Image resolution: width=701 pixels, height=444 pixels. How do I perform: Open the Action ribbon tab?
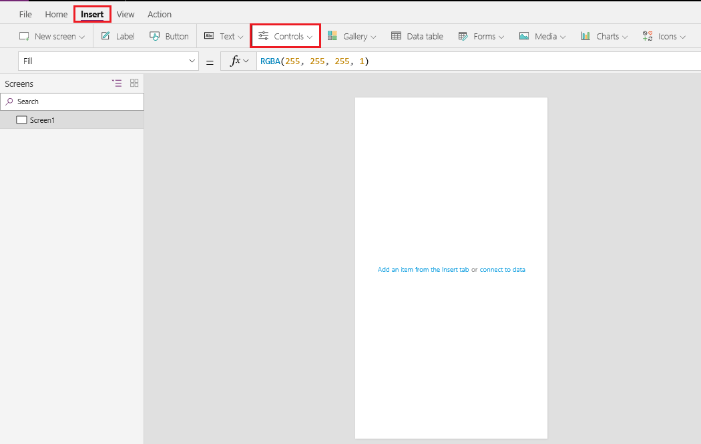click(x=159, y=13)
